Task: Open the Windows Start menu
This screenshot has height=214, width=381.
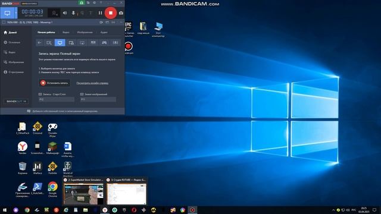Action: [5, 210]
